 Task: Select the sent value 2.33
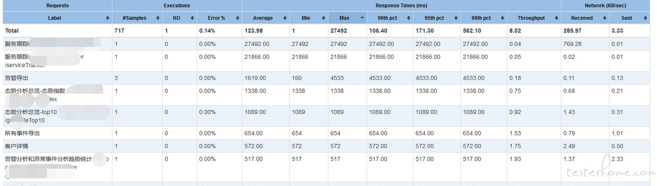tap(617, 159)
